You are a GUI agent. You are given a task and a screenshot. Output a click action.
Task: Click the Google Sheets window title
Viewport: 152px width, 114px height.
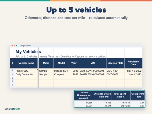click(x=25, y=46)
